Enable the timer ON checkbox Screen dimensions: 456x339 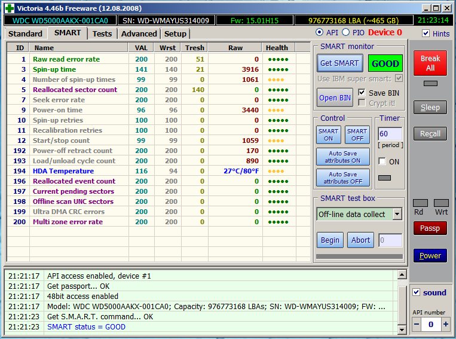[381, 161]
